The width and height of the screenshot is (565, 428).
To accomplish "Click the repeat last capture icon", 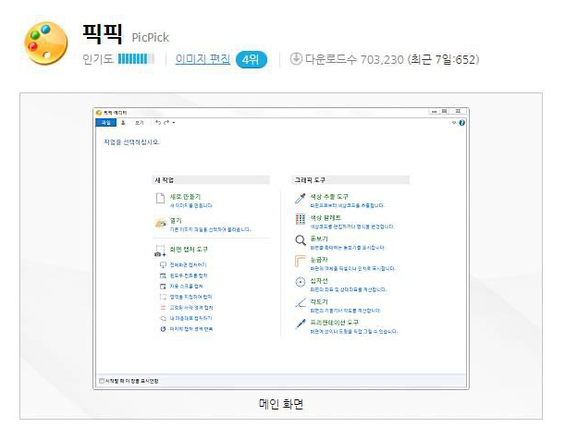I will [163, 329].
